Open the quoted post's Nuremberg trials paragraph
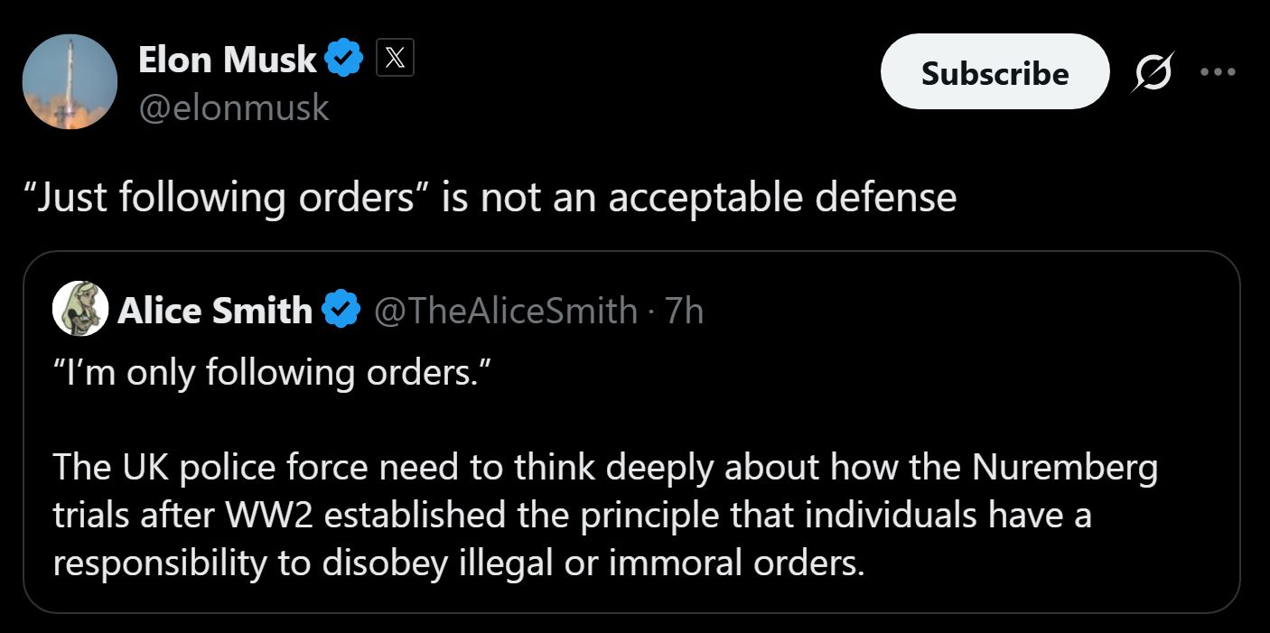Image resolution: width=1270 pixels, height=633 pixels. pos(605,515)
